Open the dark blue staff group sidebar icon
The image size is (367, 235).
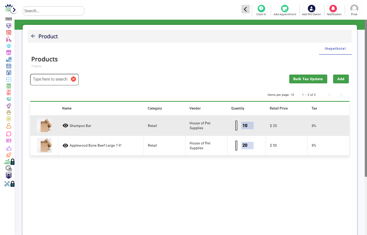(9, 175)
